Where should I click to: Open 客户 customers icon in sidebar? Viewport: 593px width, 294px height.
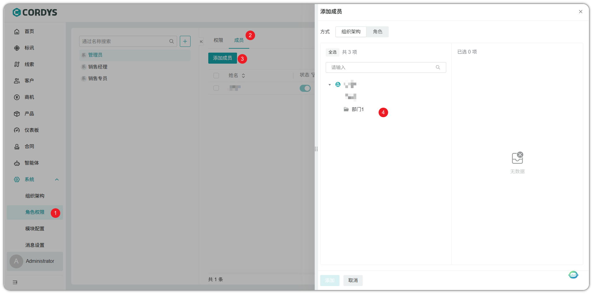(x=17, y=81)
